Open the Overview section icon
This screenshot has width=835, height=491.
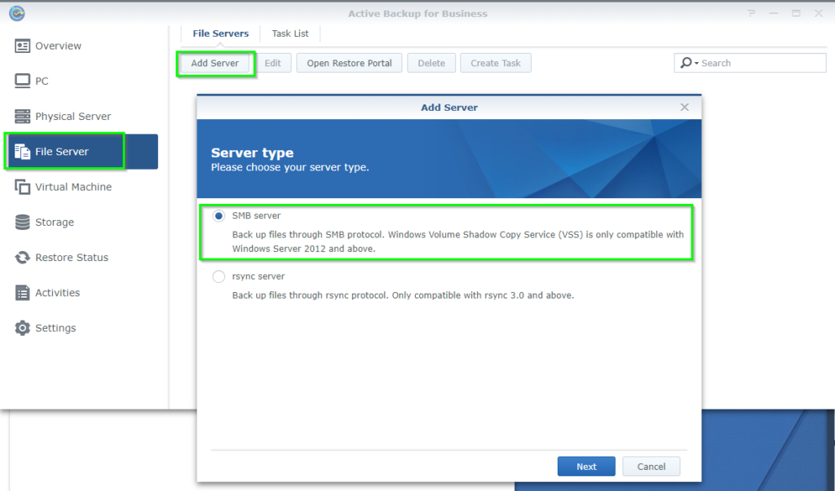tap(22, 46)
